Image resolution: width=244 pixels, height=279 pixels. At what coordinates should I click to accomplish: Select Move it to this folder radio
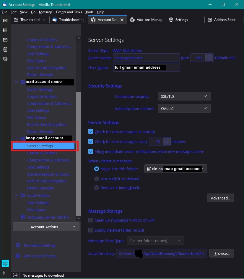point(97,169)
